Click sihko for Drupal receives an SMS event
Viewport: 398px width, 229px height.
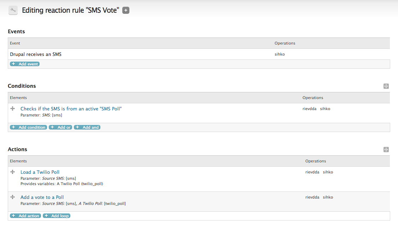(280, 55)
